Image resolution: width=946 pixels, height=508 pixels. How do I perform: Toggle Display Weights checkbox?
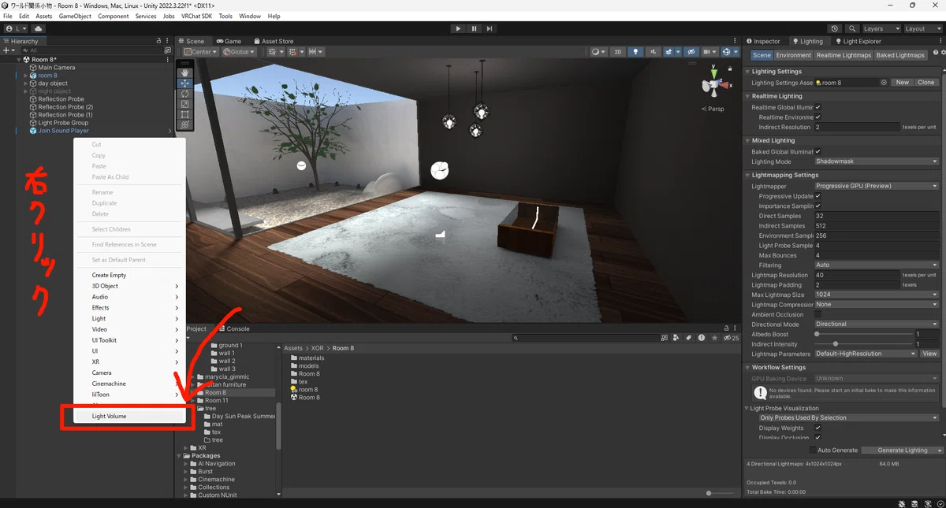818,428
